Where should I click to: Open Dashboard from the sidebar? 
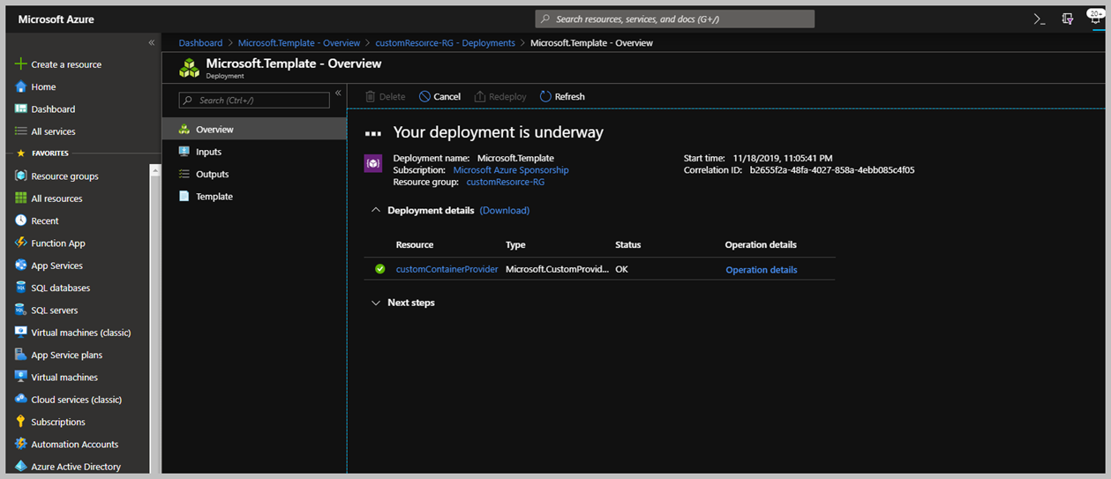coord(46,109)
